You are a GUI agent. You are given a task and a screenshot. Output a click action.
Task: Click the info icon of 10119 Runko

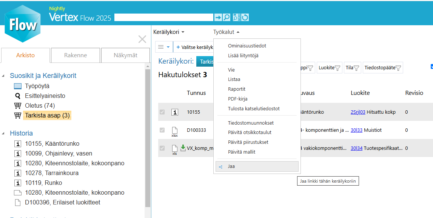(x=18, y=183)
